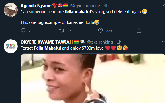Retweet Agenda Nyame's tweet
Screen dimensions: 165x103
point(62,31)
